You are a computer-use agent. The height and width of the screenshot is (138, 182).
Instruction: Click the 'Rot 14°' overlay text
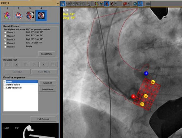coord(69,14)
